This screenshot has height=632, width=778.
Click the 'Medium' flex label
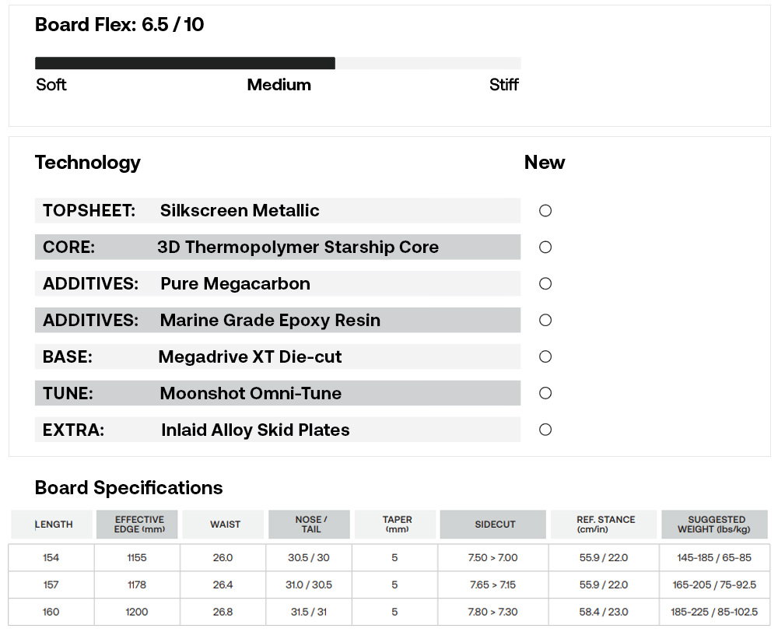click(x=279, y=85)
